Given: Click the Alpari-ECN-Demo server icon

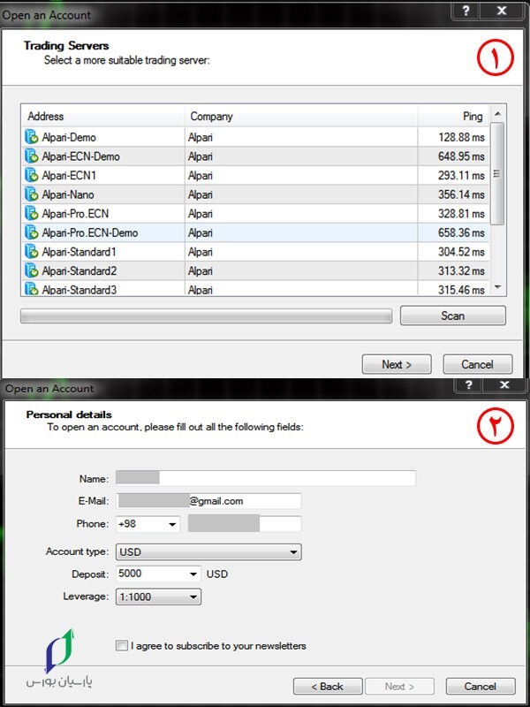Looking at the screenshot, I should coord(32,156).
